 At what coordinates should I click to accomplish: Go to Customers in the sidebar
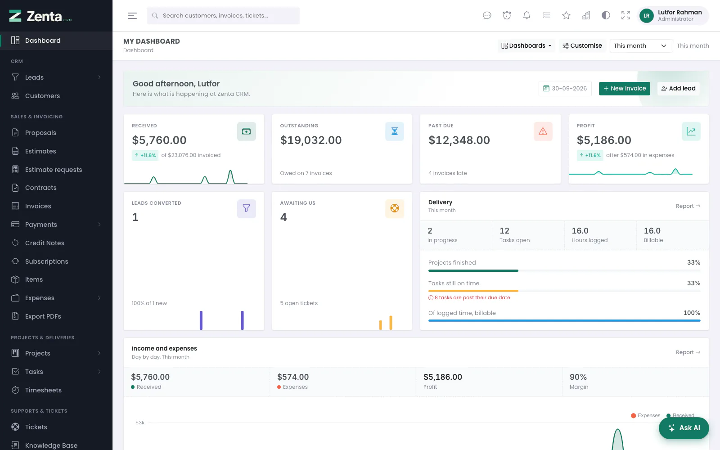pos(56,96)
